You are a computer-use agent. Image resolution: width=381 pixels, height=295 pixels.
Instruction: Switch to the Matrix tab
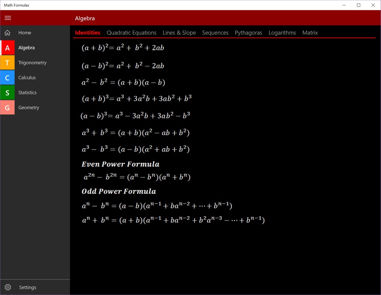point(310,33)
